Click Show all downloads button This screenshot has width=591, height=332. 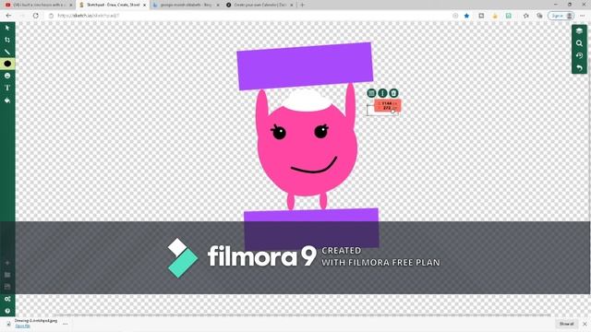(566, 324)
